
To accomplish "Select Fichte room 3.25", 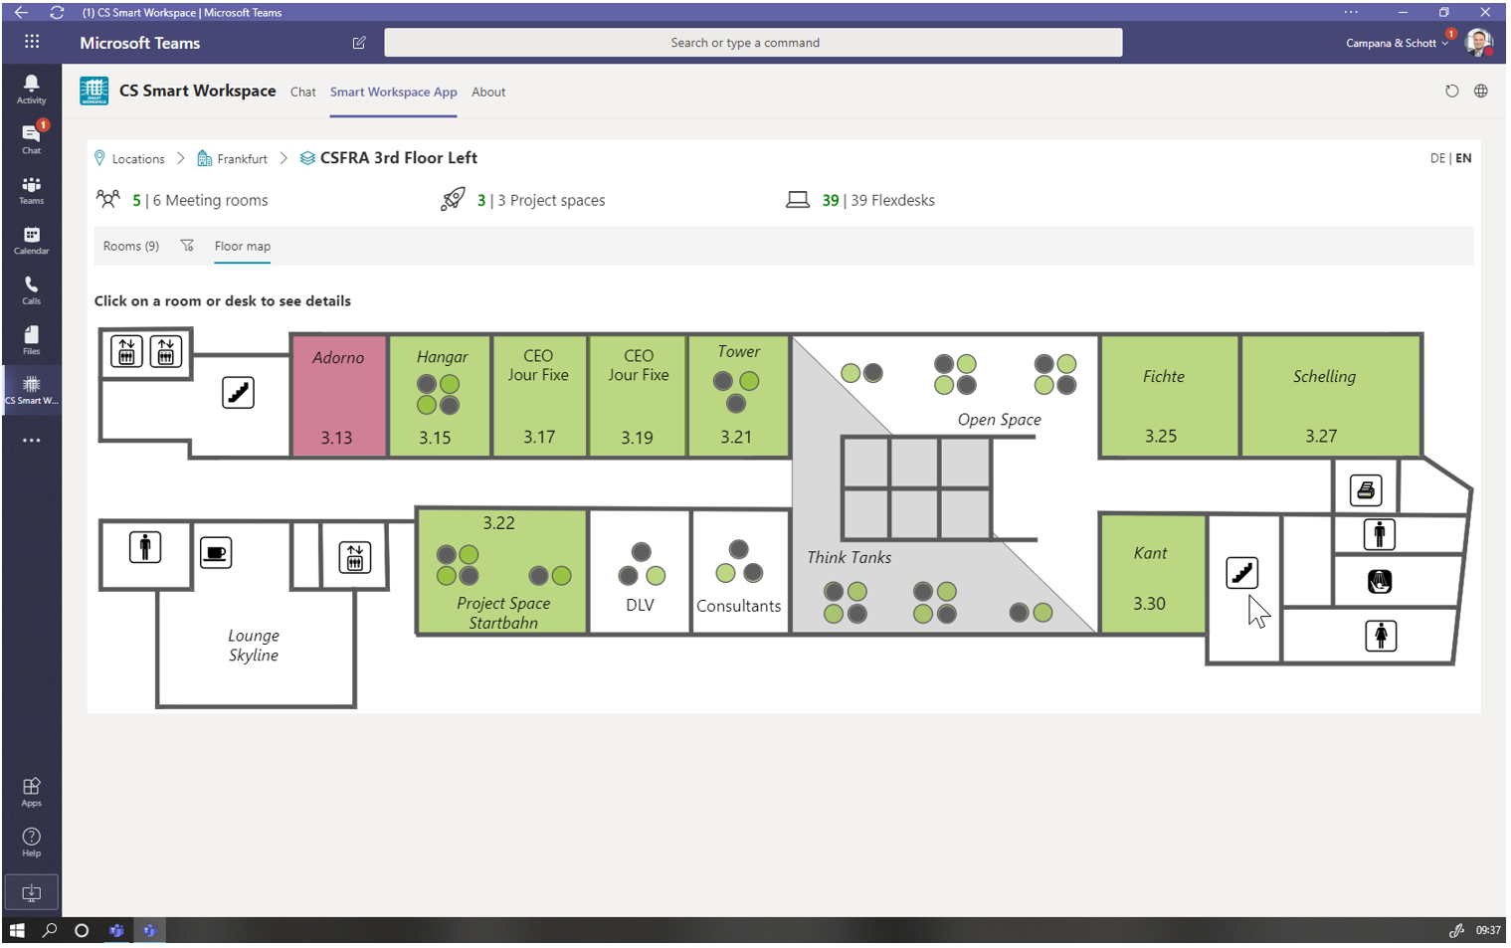I will click(1169, 396).
